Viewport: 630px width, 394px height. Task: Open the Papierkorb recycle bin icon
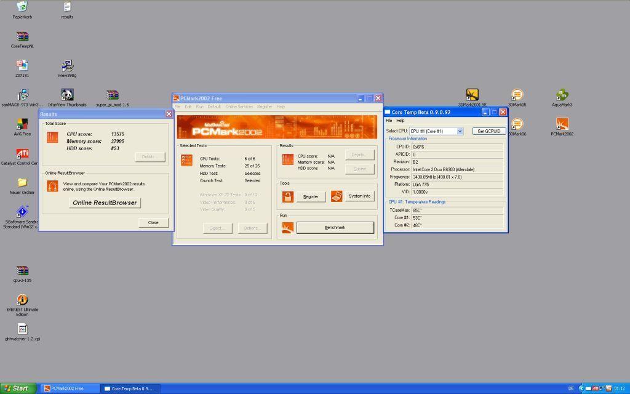[x=22, y=7]
